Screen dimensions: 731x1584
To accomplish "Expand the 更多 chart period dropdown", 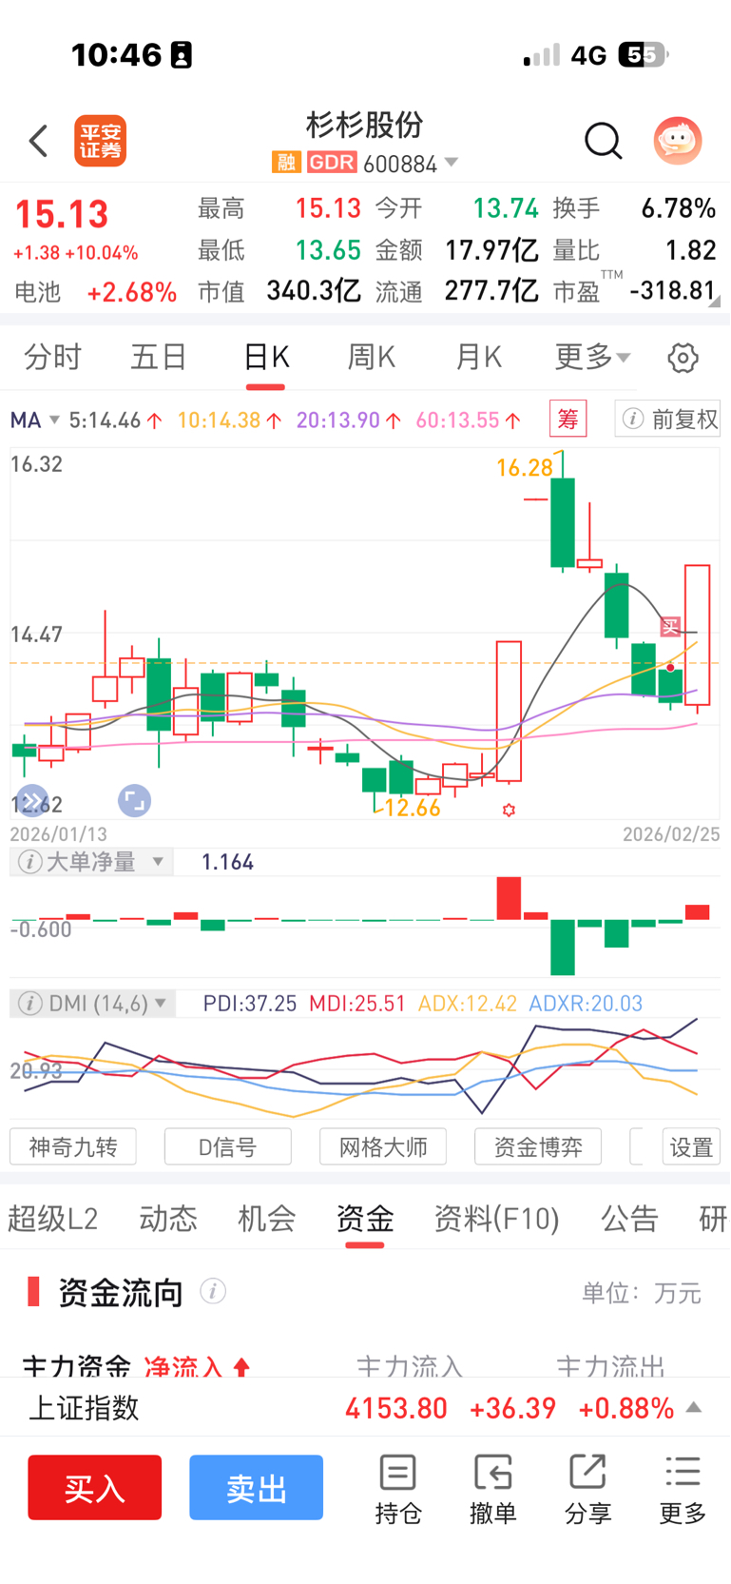I will click(593, 358).
